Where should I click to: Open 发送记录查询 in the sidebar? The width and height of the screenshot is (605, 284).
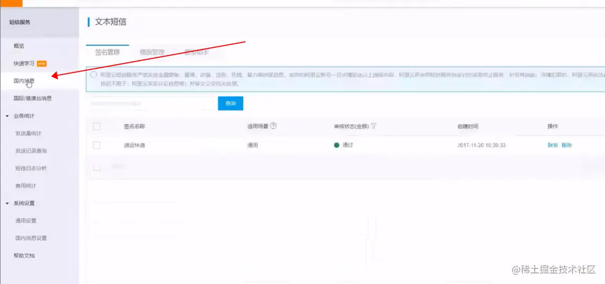pyautogui.click(x=31, y=151)
